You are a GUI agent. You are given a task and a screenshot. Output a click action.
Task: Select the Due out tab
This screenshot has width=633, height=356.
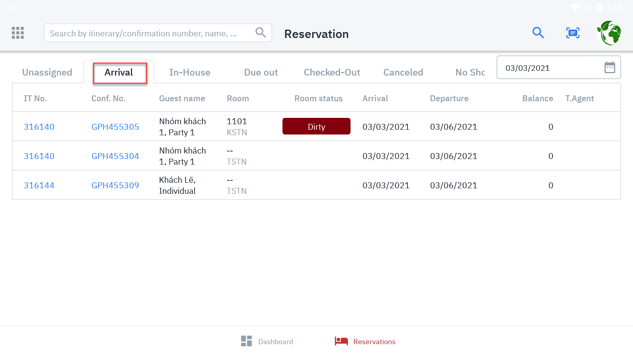click(x=261, y=72)
